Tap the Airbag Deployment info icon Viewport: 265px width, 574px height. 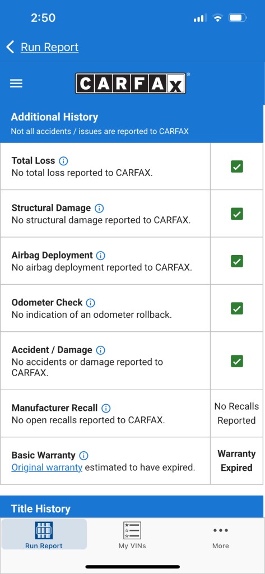[101, 256]
